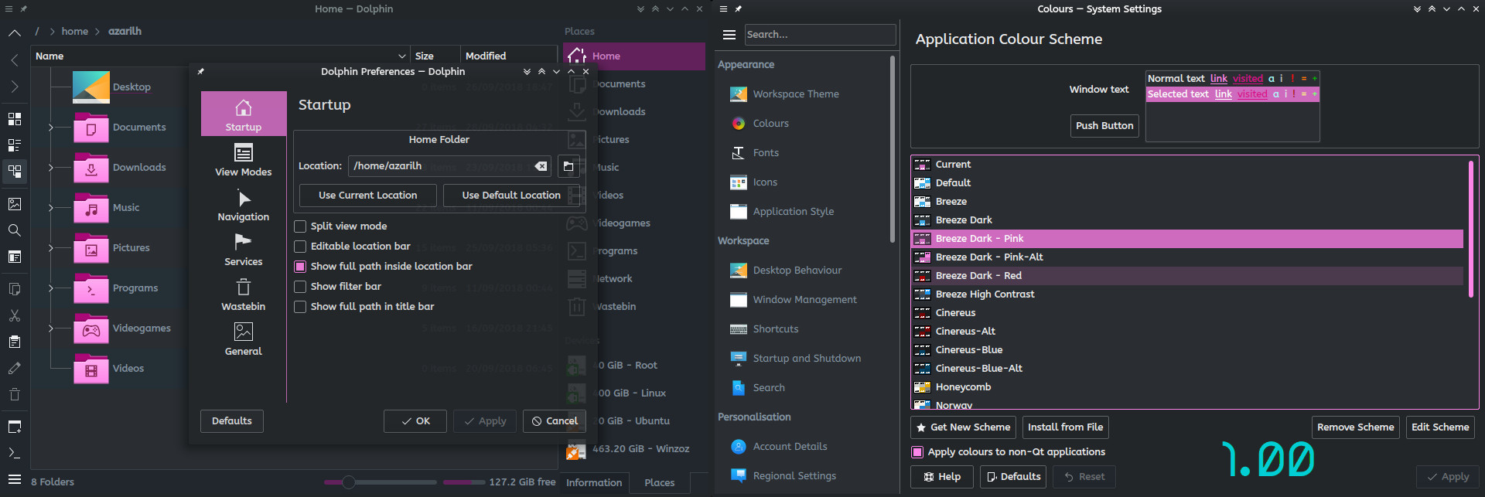Open the Dolphin search magnifier tool
The width and height of the screenshot is (1485, 497).
(x=14, y=230)
